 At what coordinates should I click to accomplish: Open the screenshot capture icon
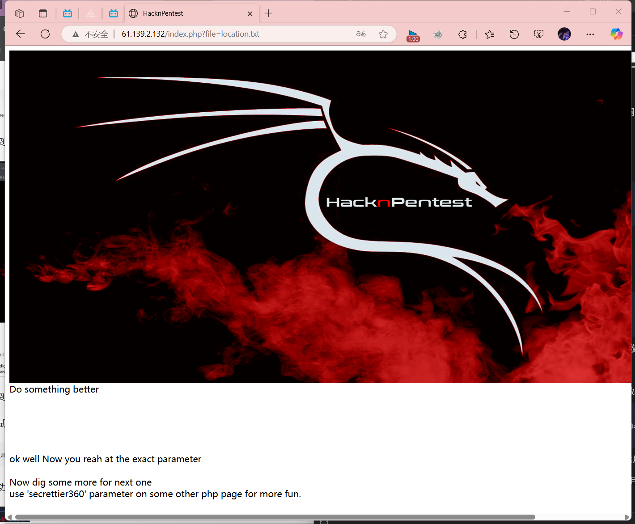(x=539, y=34)
